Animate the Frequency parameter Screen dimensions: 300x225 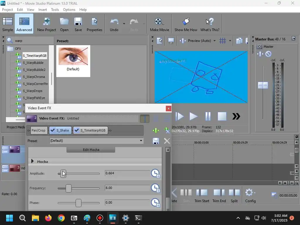tap(156, 188)
